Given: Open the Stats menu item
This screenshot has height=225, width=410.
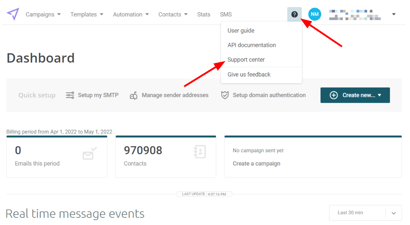Looking at the screenshot, I should [x=204, y=14].
